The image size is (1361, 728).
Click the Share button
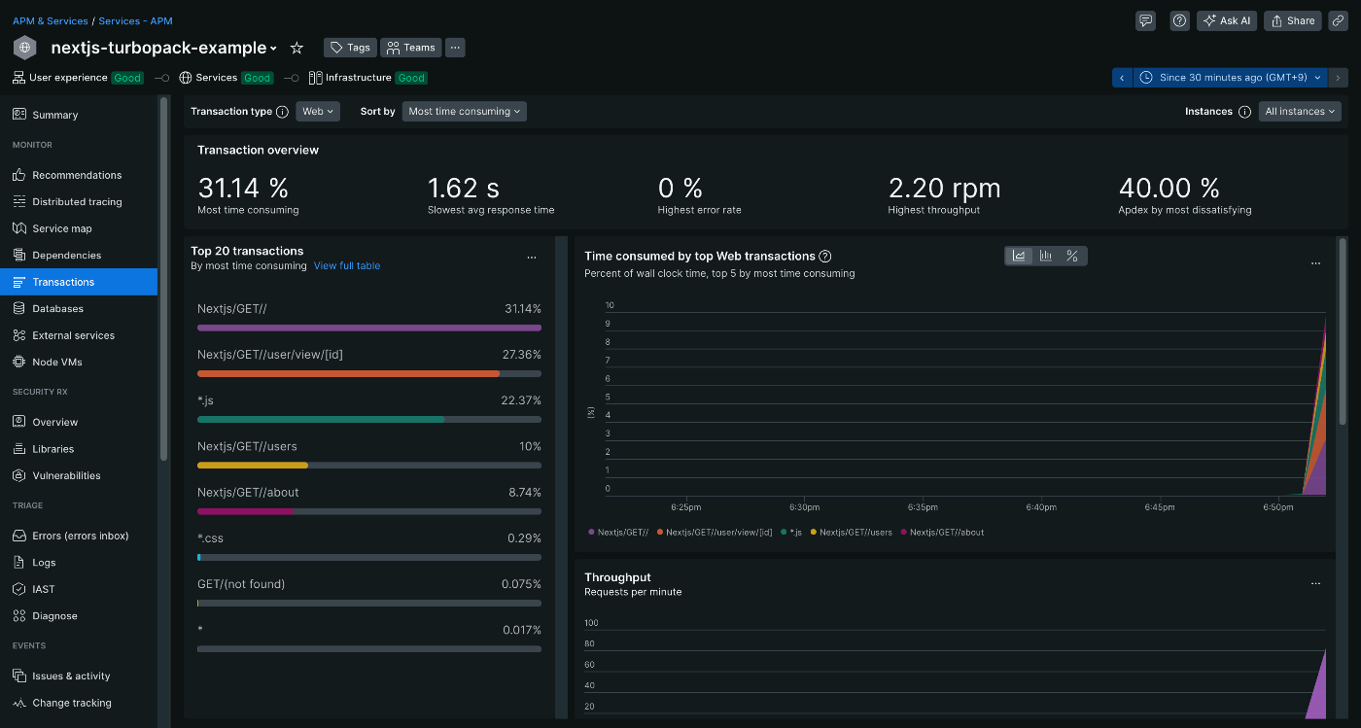1293,20
